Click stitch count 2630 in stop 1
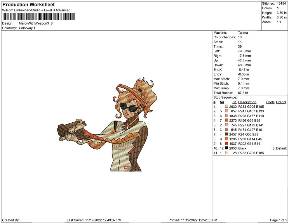 pyautogui.click(x=233, y=107)
